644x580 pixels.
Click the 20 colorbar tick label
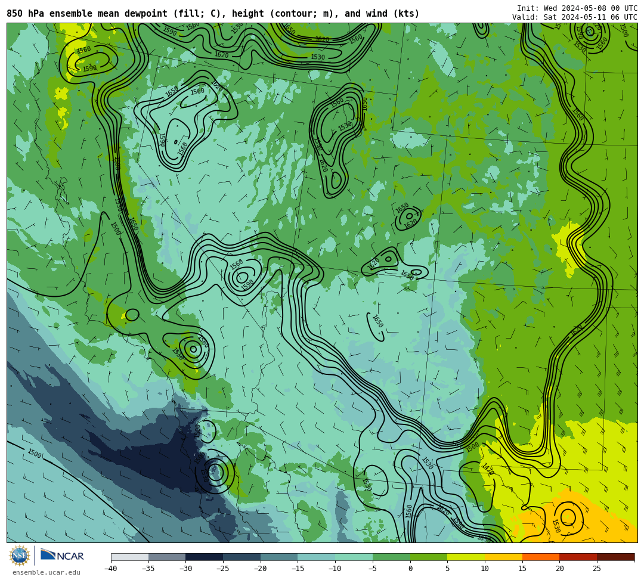click(x=559, y=569)
